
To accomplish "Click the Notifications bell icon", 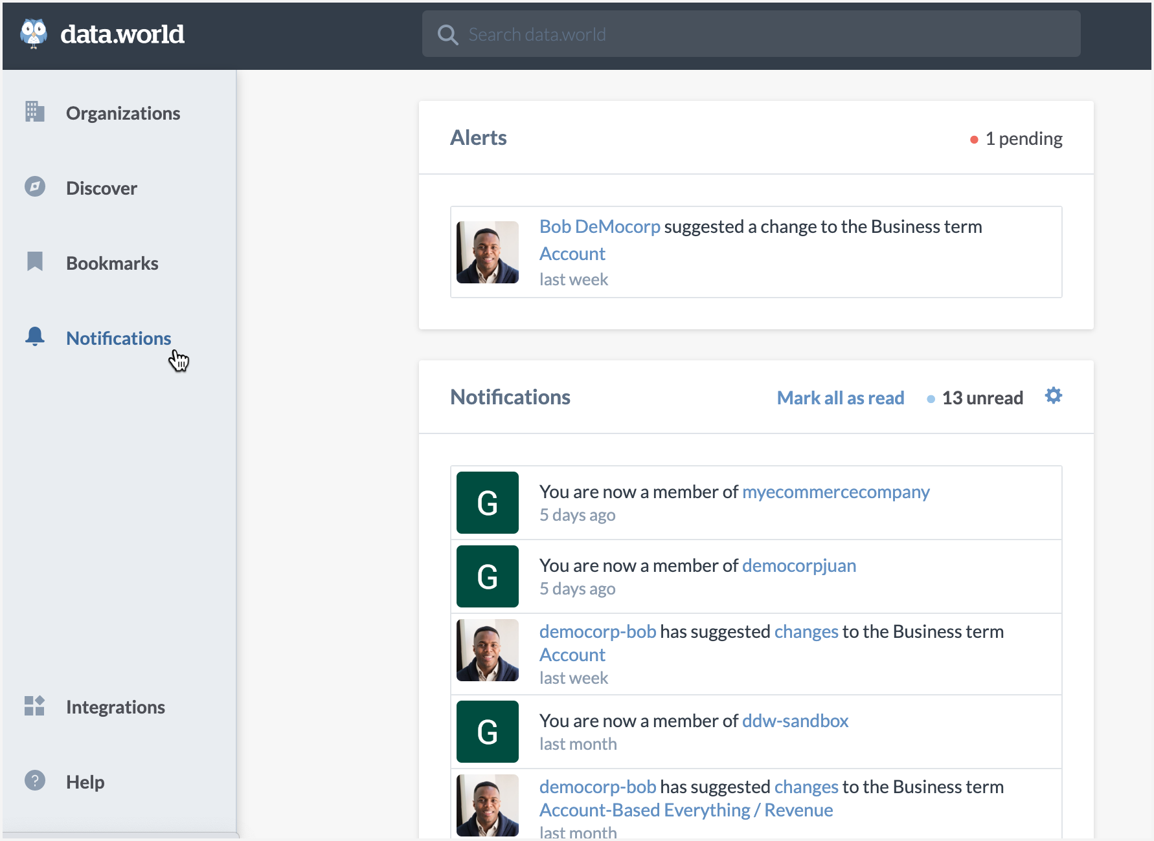I will 35,336.
